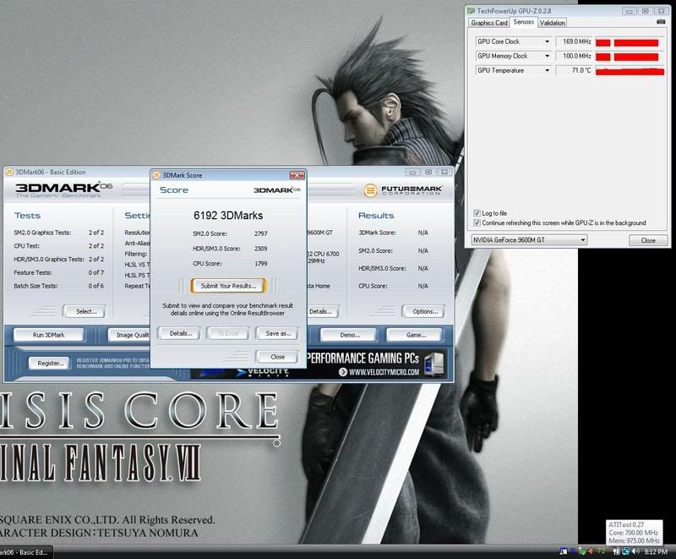Click the Register button
Screen dimensions: 676x559
pyautogui.click(x=50, y=363)
